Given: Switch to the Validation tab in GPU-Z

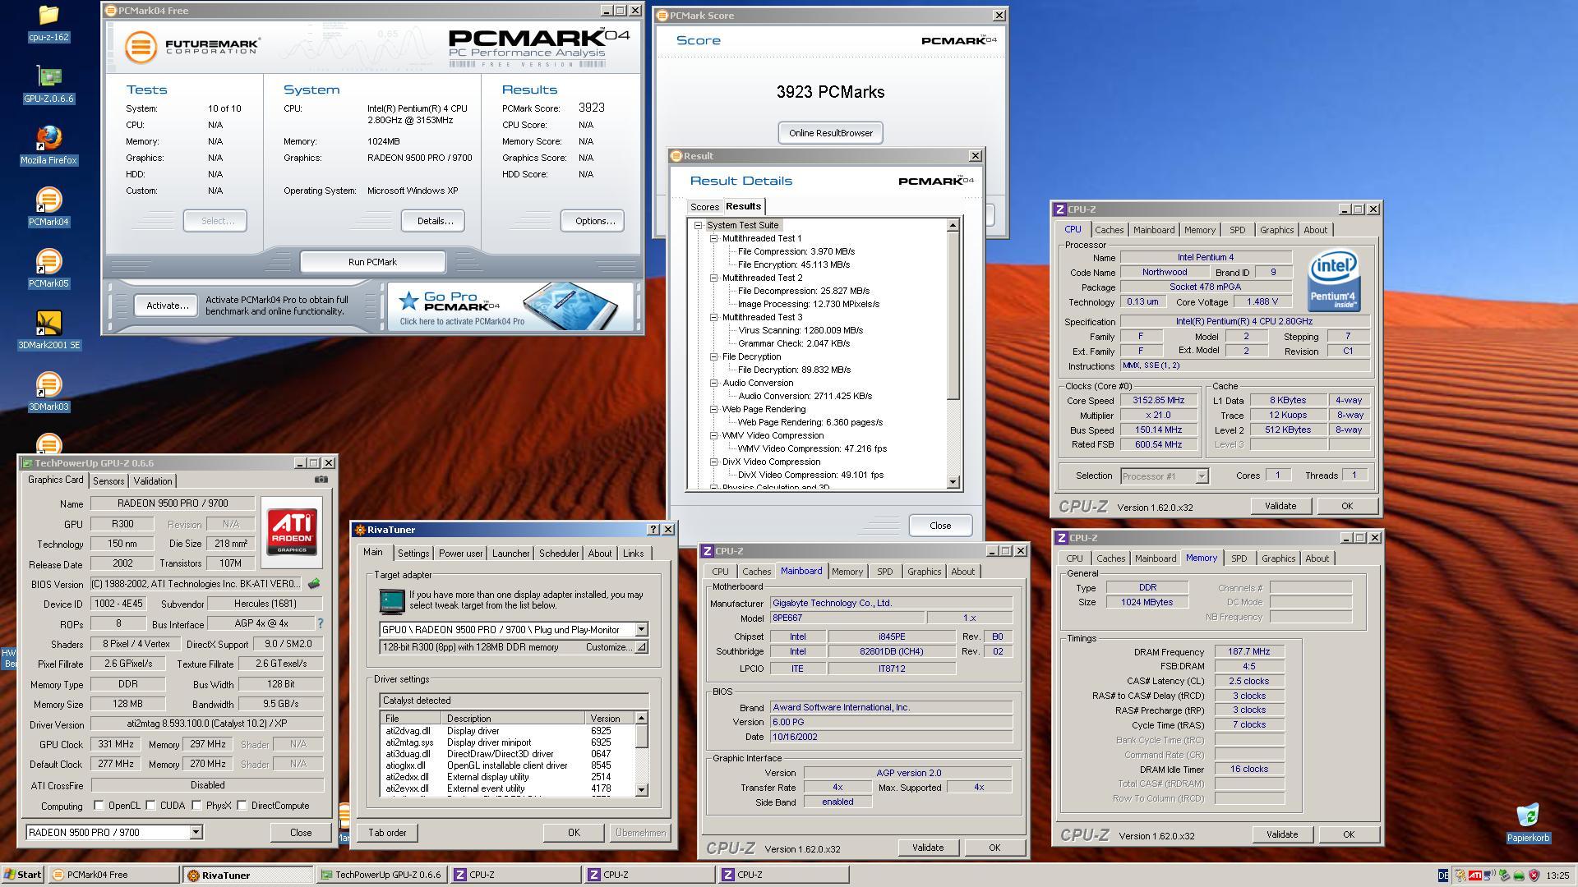Looking at the screenshot, I should [153, 481].
